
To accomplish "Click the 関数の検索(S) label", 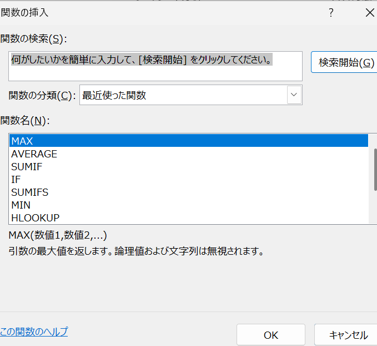I will point(33,39).
